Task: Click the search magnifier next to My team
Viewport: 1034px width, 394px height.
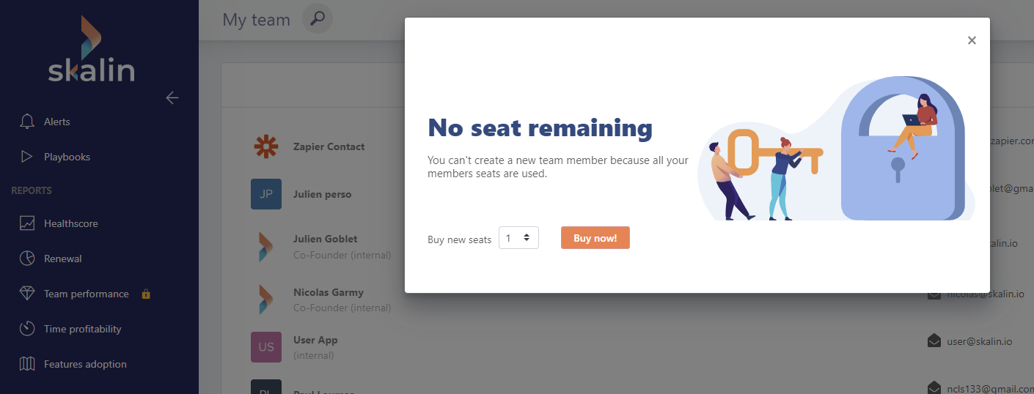Action: coord(318,19)
